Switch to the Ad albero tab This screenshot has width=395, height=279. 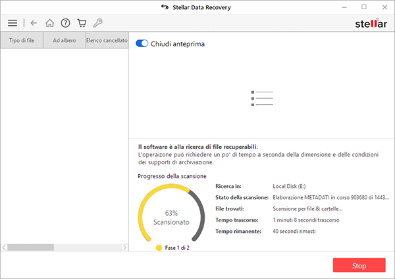(65, 40)
